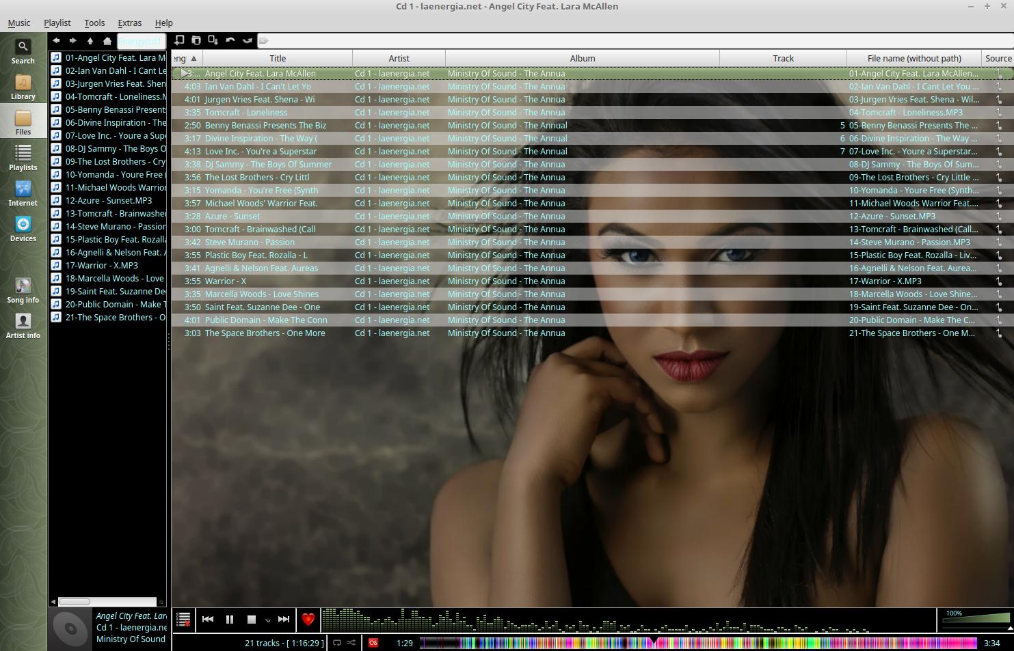1014x651 pixels.
Task: Show the Song info panel
Action: [23, 288]
